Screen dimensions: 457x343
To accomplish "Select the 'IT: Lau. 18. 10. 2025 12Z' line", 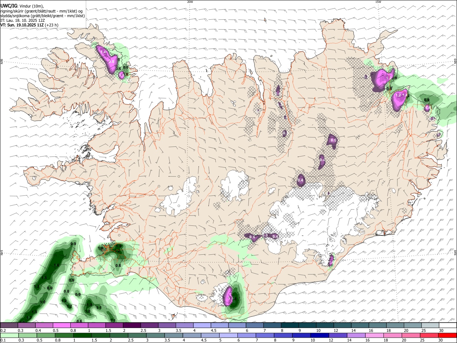I will point(22,20).
